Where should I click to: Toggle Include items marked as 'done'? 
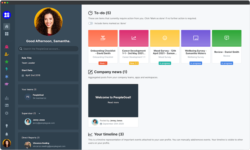coord(91,23)
